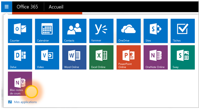Click the Mes applications link
Screen dimensions: 199x109
23,102
